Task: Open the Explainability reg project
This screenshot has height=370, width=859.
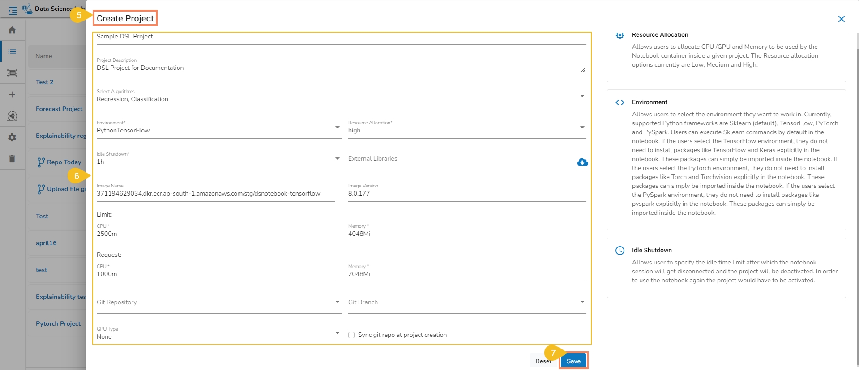Action: tap(61, 136)
